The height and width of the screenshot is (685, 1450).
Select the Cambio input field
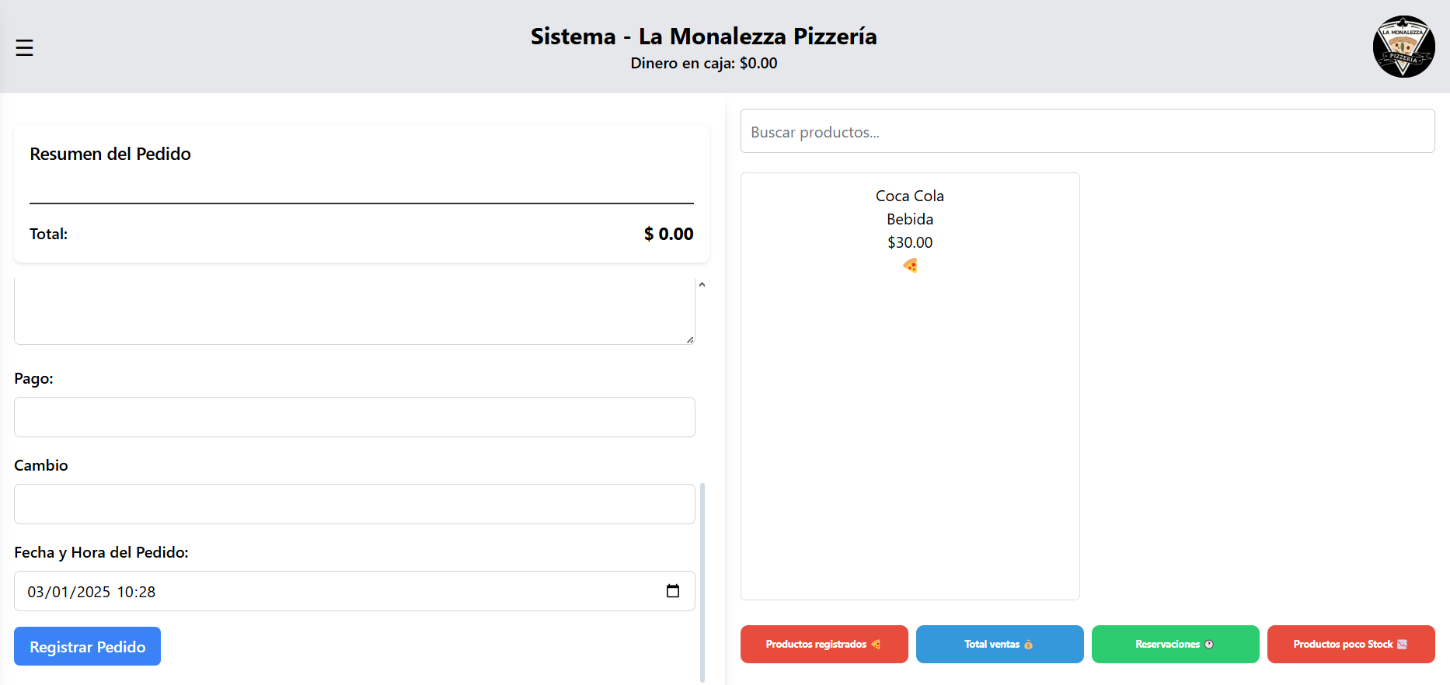354,504
